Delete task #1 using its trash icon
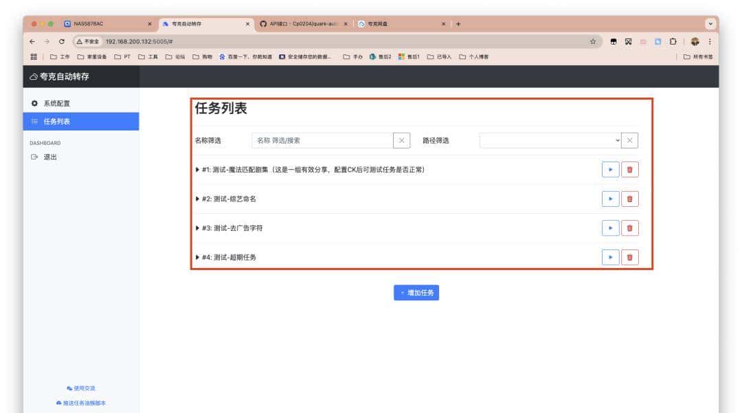The image size is (742, 413). click(x=631, y=170)
